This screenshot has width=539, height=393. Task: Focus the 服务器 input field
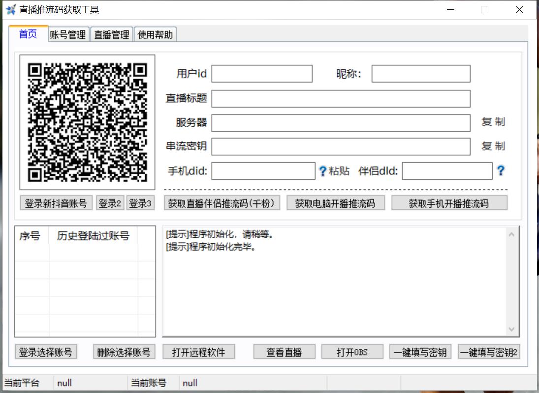tap(341, 123)
